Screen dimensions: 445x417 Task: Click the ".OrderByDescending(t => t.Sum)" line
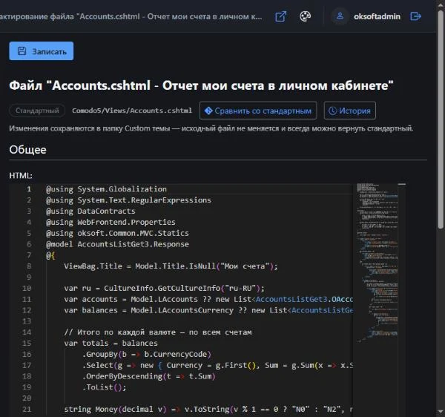pyautogui.click(x=149, y=377)
